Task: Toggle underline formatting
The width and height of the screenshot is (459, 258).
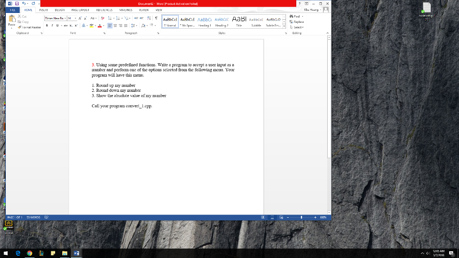Action: pyautogui.click(x=57, y=25)
